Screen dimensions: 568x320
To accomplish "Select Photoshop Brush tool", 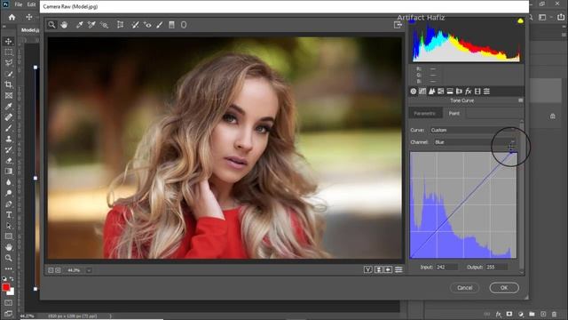I will click(8, 128).
